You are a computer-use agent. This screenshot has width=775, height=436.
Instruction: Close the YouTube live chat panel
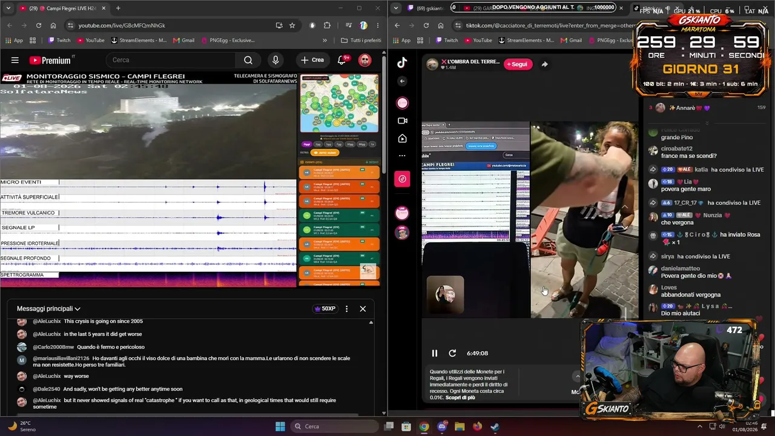(x=363, y=309)
